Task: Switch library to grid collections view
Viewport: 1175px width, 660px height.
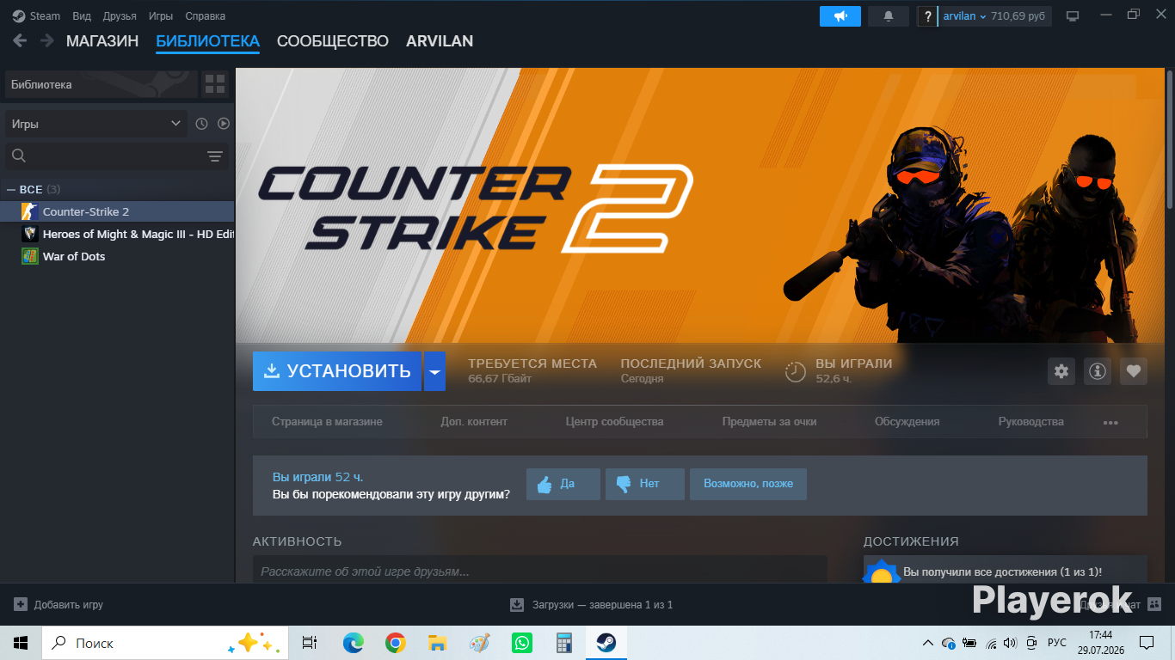Action: [x=215, y=84]
